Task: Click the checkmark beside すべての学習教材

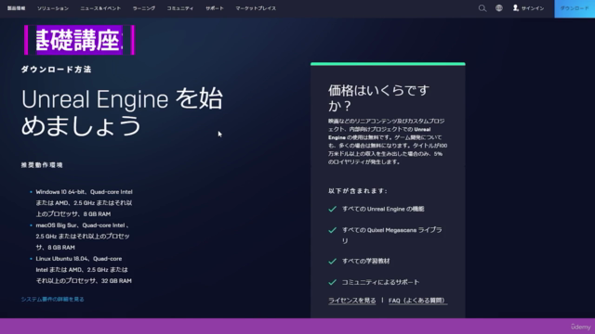Action: (333, 262)
